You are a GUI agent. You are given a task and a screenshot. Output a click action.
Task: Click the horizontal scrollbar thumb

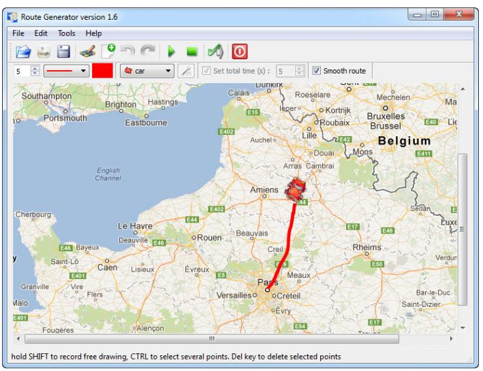tap(212, 339)
